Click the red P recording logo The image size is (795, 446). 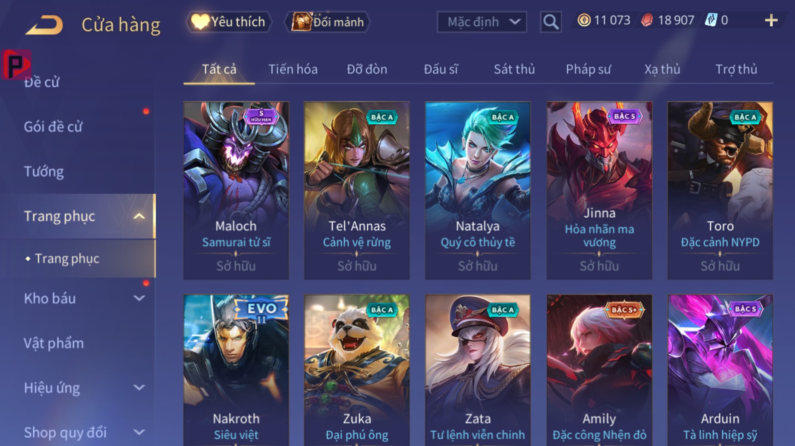(x=16, y=65)
